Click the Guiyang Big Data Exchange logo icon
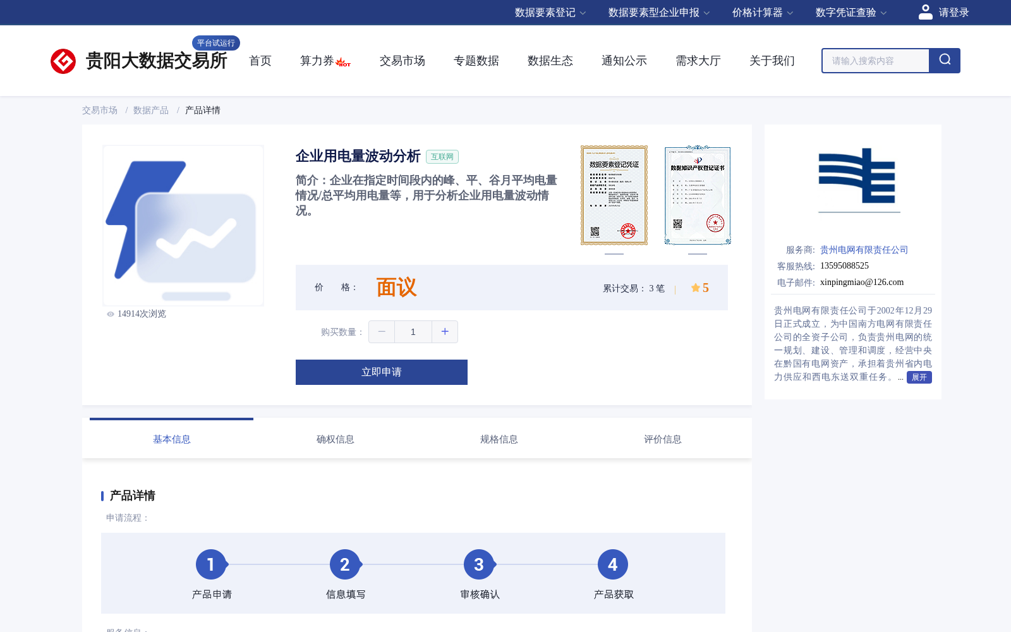This screenshot has width=1011, height=632. pos(63,61)
